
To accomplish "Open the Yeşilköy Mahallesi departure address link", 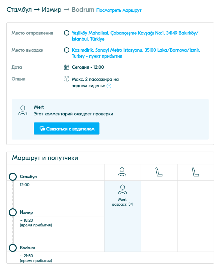I will [x=135, y=36].
